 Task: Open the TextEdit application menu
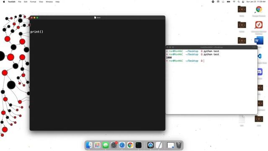pyautogui.click(x=12, y=2)
